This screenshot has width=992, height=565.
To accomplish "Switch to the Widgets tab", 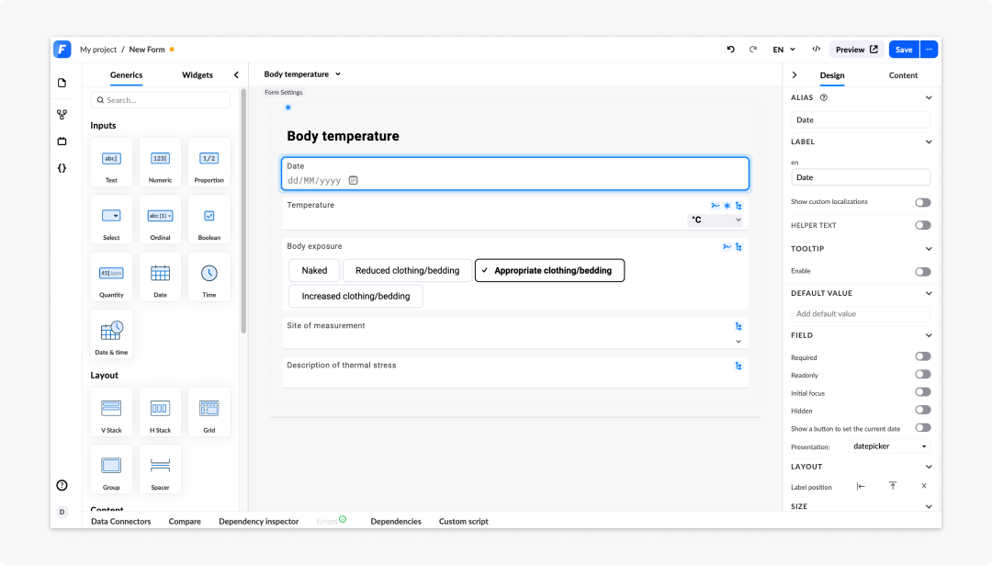I will [197, 74].
